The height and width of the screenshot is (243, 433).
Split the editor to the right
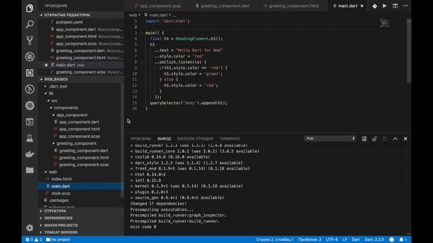395,6
